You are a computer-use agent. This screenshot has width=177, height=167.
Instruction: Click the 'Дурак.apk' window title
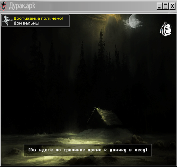(x=22, y=6)
